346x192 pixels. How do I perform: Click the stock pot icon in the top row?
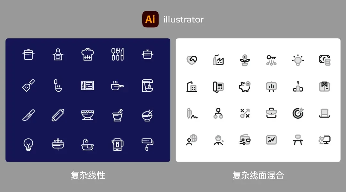click(28, 54)
